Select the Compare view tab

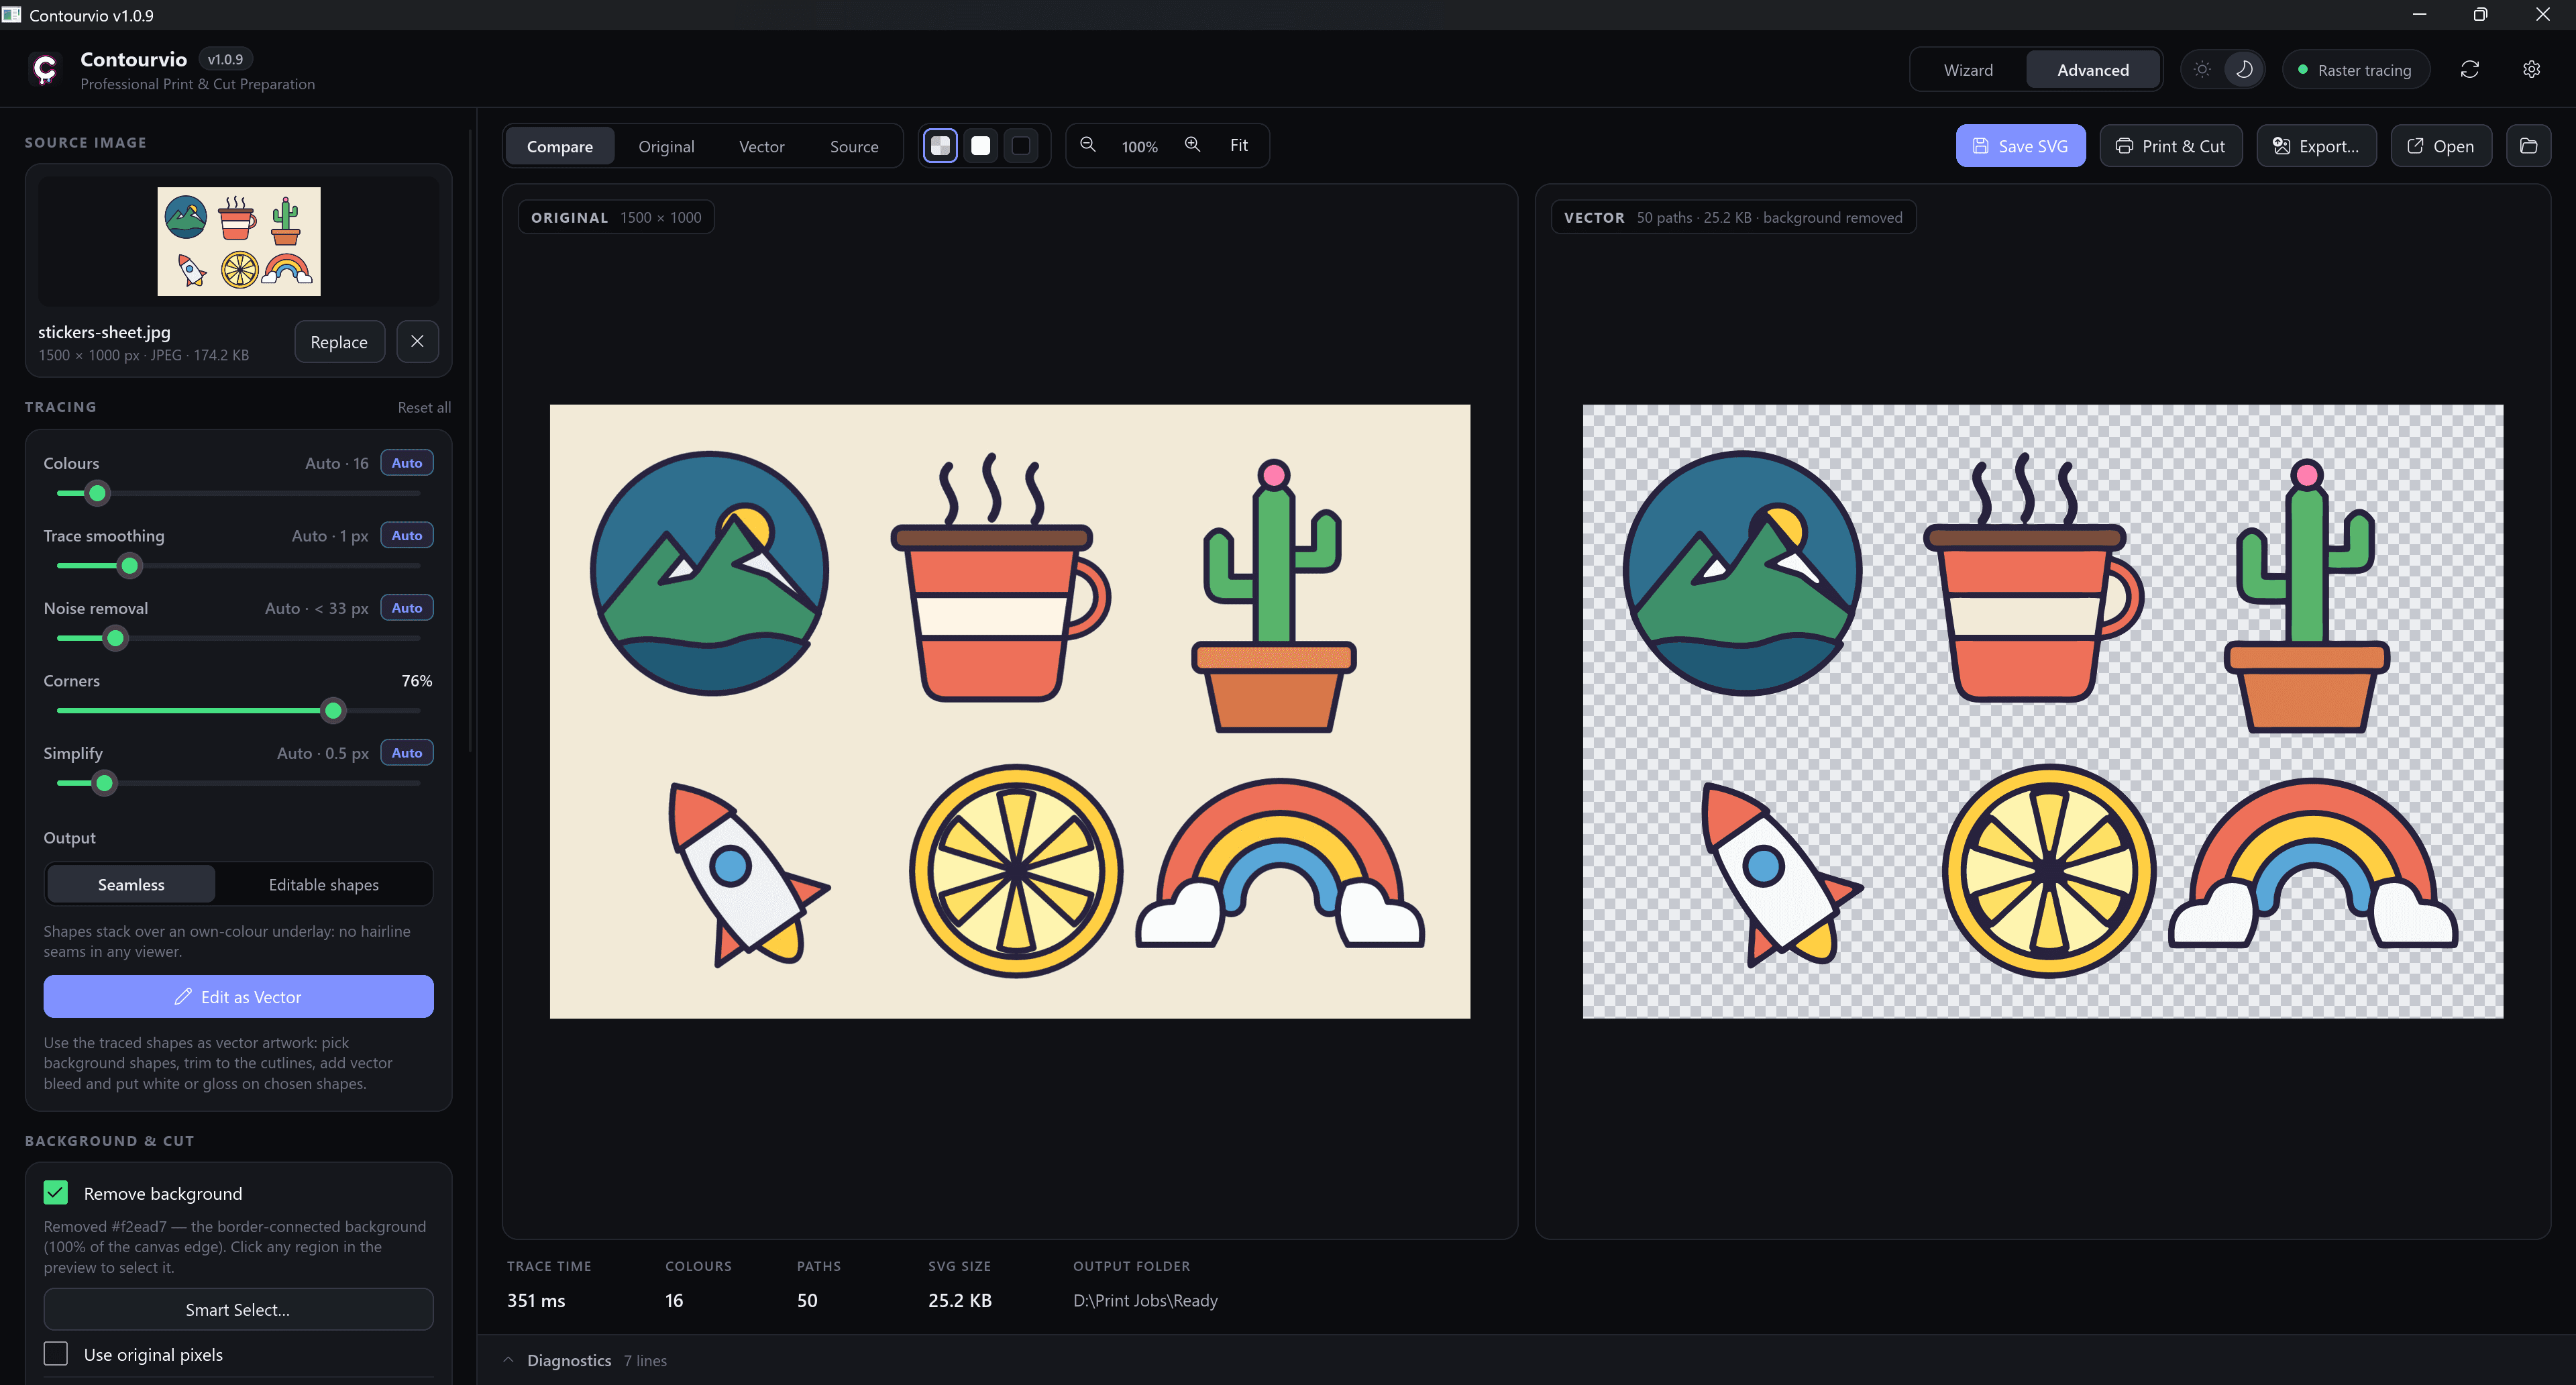[559, 146]
